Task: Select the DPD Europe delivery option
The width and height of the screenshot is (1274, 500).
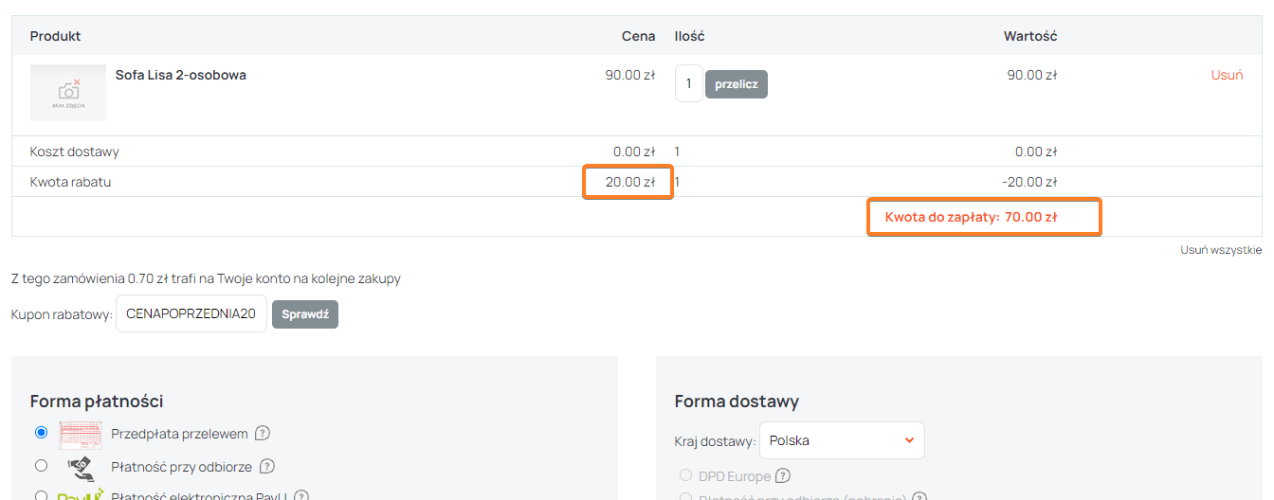Action: pyautogui.click(x=685, y=475)
